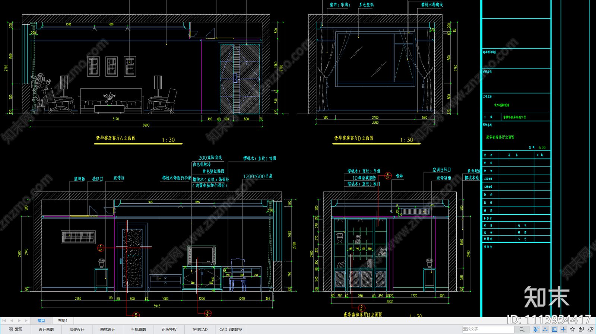Click the previous layout tab arrow
This screenshot has height=334, width=596.
click(x=12, y=321)
